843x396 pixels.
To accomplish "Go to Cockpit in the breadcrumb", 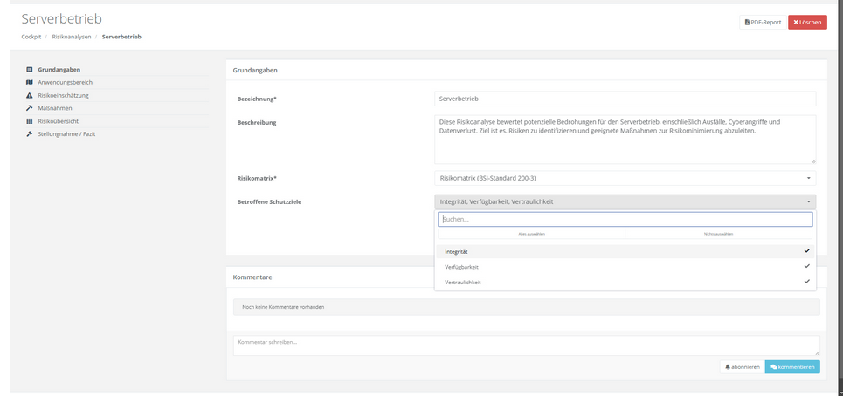I will [31, 37].
